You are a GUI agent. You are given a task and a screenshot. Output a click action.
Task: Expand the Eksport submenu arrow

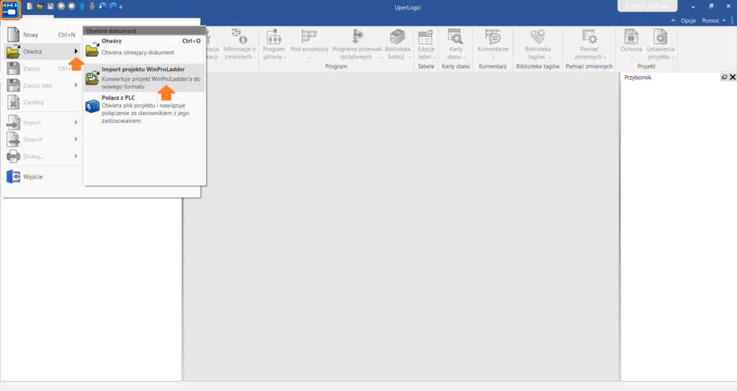click(76, 139)
